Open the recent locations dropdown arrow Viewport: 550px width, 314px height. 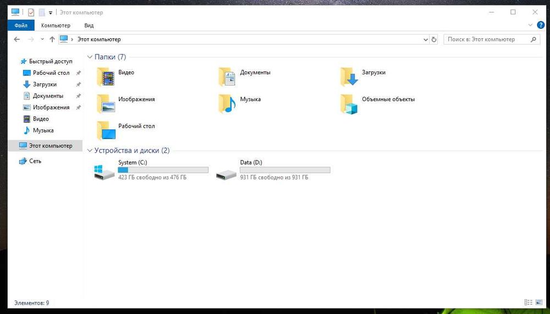click(x=42, y=39)
